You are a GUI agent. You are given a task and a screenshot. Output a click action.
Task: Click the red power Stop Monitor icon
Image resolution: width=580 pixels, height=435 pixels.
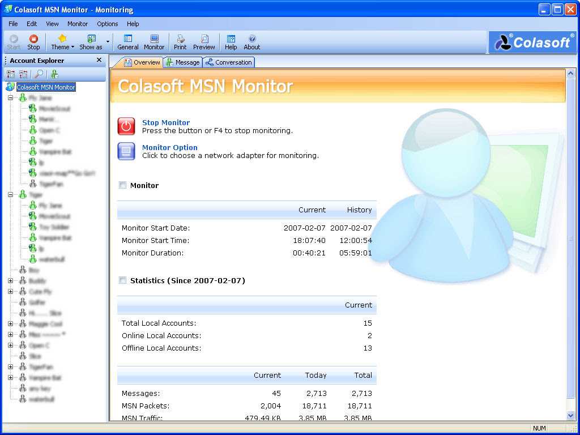[x=126, y=126]
